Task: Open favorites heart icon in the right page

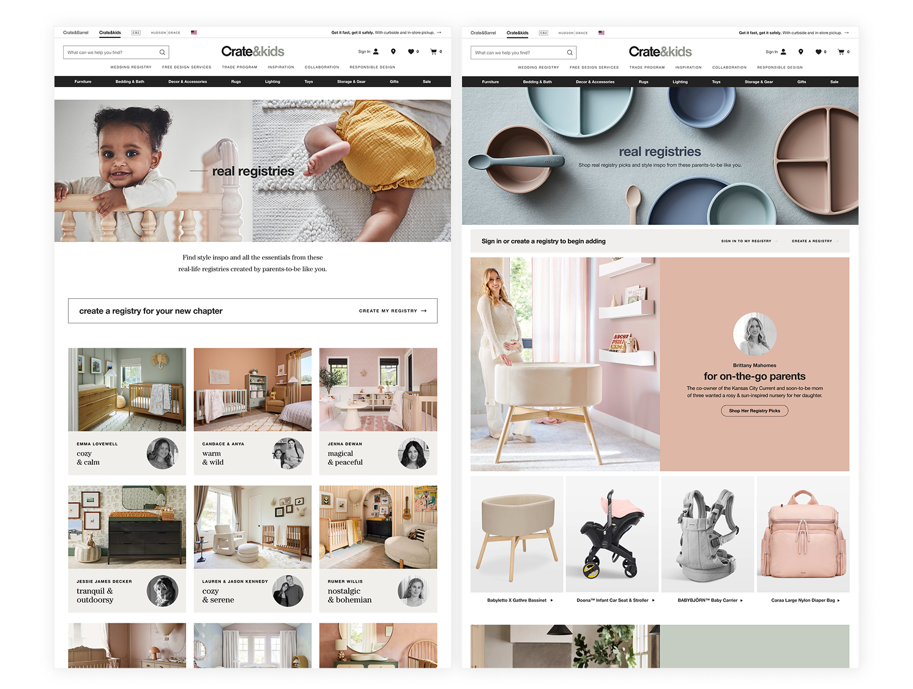Action: [x=819, y=52]
